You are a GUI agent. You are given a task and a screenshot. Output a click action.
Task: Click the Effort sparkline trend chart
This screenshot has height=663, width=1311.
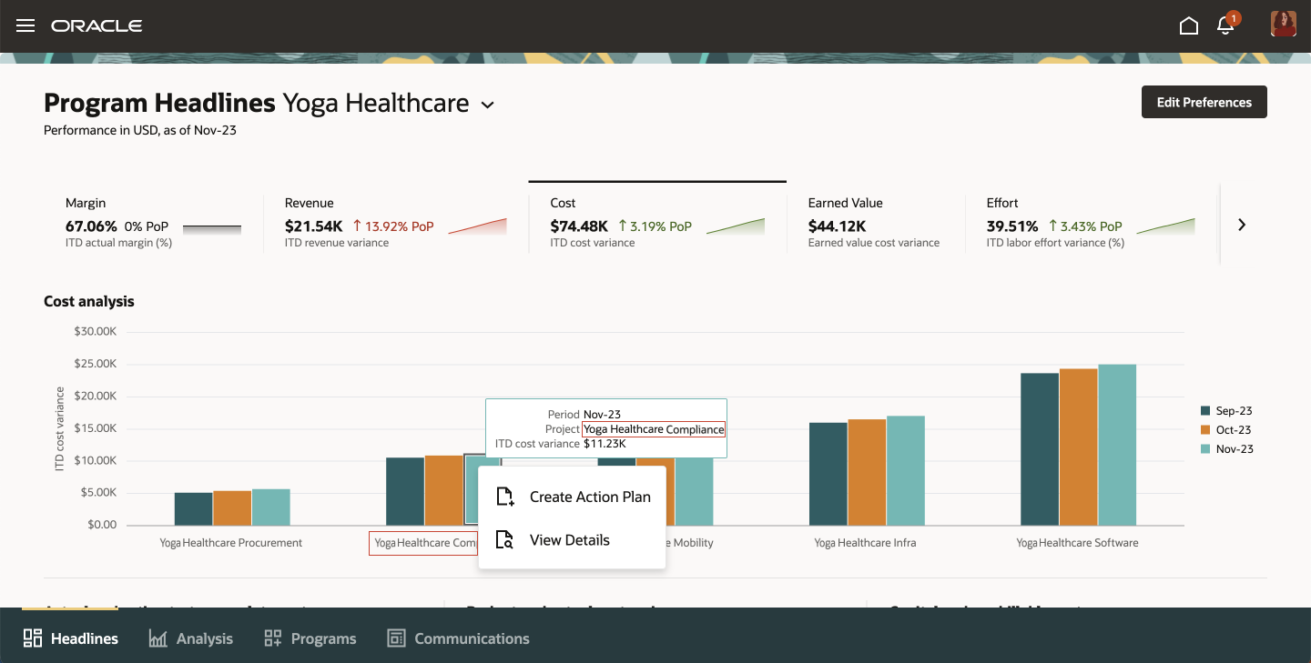[x=1165, y=226]
